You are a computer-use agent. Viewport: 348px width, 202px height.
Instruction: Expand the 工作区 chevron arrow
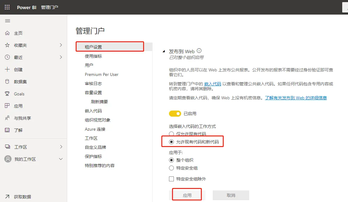pos(61,147)
